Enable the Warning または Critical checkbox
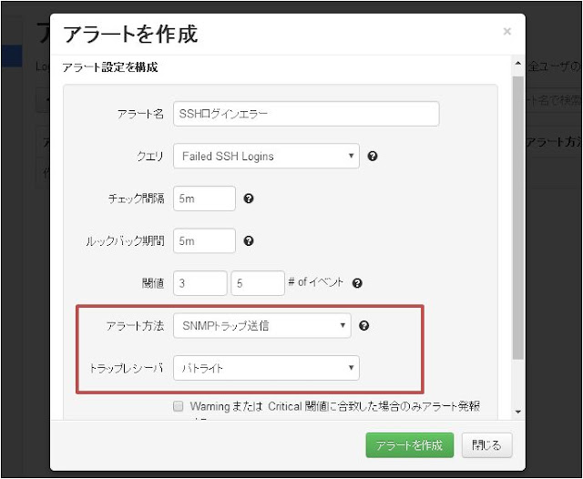 click(x=179, y=406)
